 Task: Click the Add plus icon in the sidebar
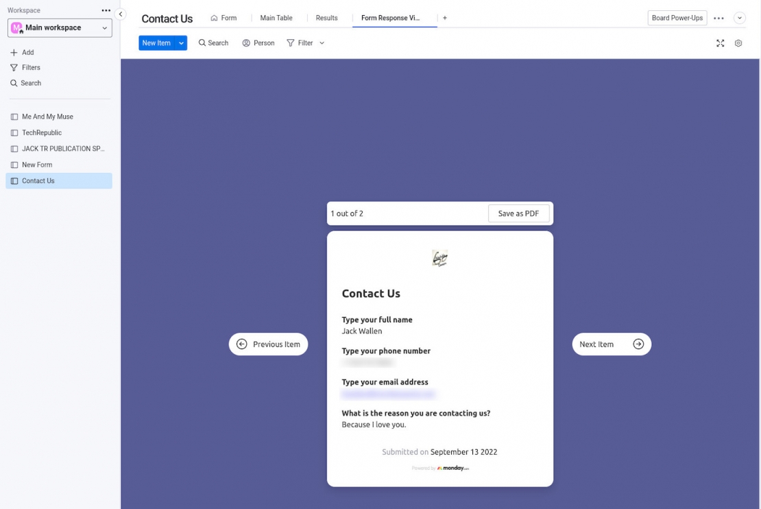(x=15, y=52)
